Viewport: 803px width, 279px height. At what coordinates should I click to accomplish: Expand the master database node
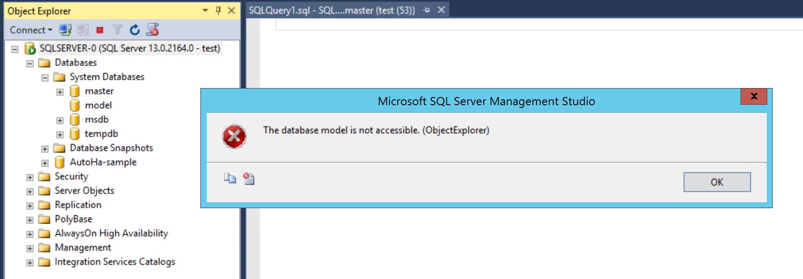[x=60, y=92]
